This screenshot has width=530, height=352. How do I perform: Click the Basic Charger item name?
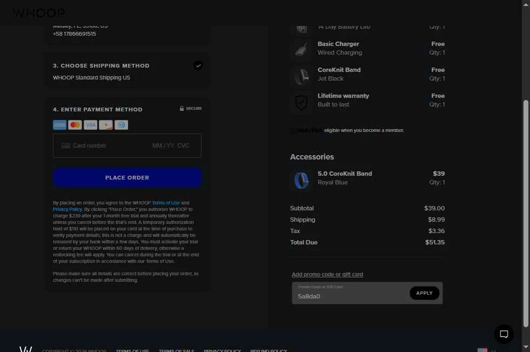(x=338, y=44)
